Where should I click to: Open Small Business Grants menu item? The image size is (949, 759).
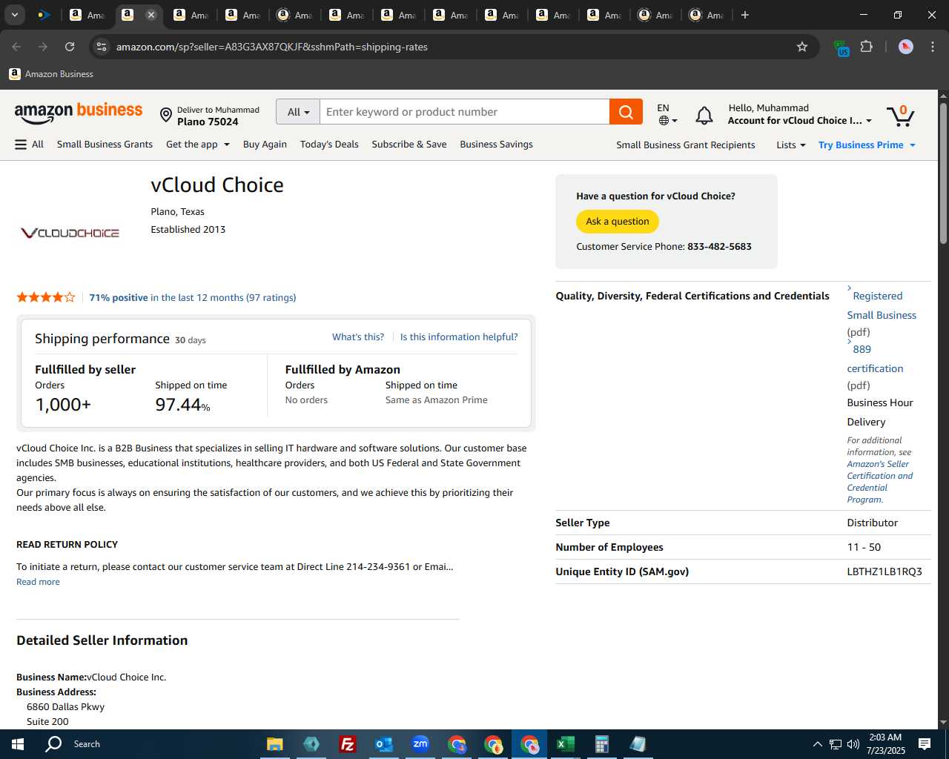point(105,145)
